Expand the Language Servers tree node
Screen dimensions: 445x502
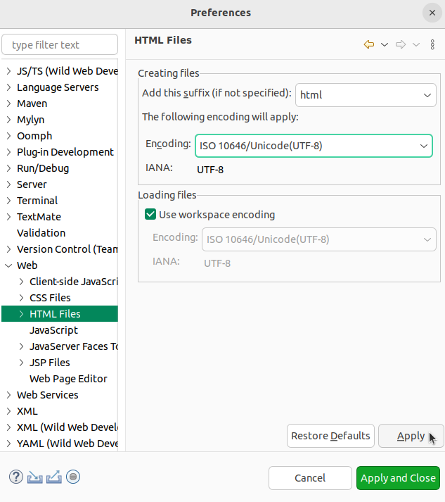click(x=8, y=87)
